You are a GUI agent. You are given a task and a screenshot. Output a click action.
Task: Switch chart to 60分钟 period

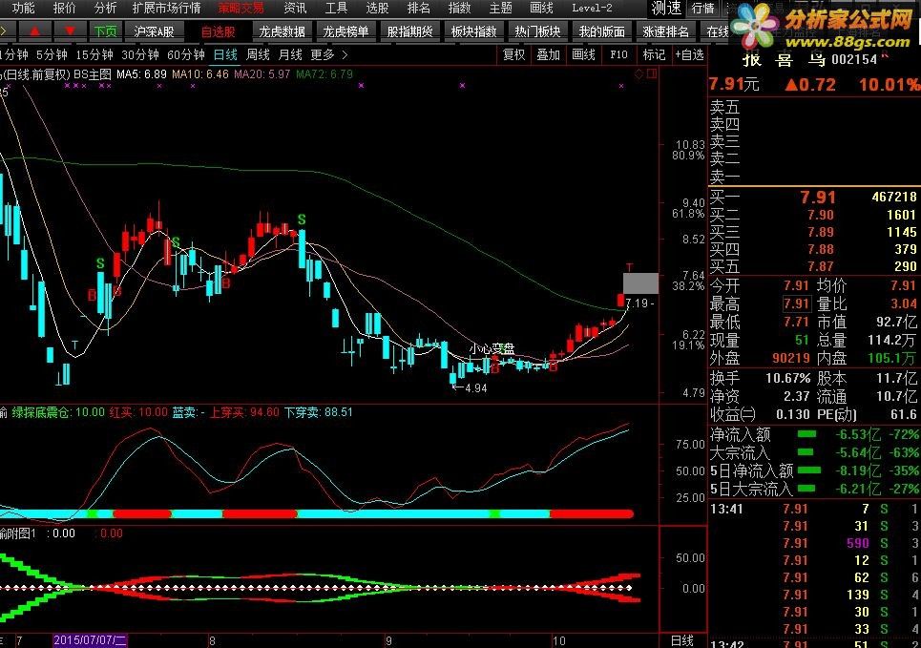click(x=186, y=54)
